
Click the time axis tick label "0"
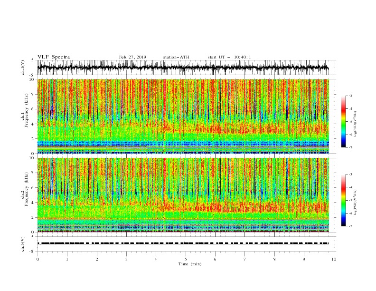point(38,259)
